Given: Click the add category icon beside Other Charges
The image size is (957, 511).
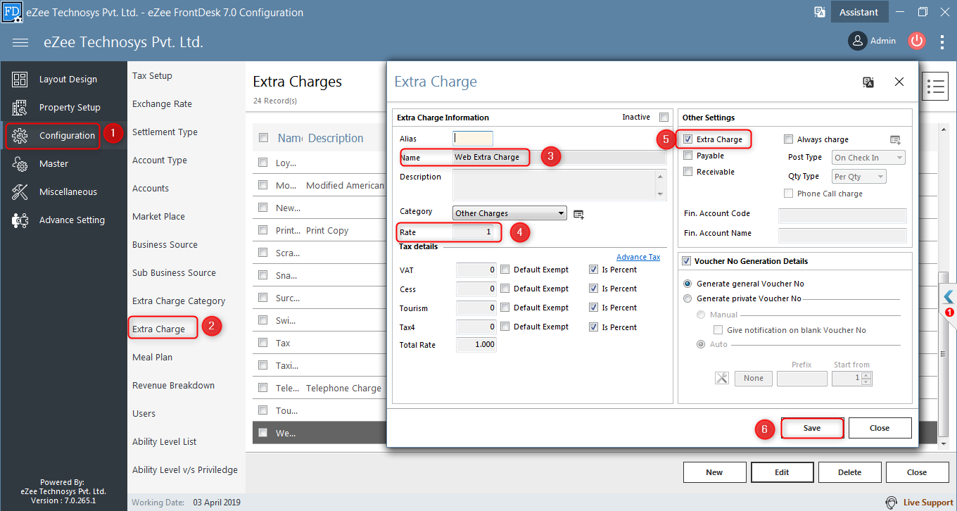Looking at the screenshot, I should 578,214.
